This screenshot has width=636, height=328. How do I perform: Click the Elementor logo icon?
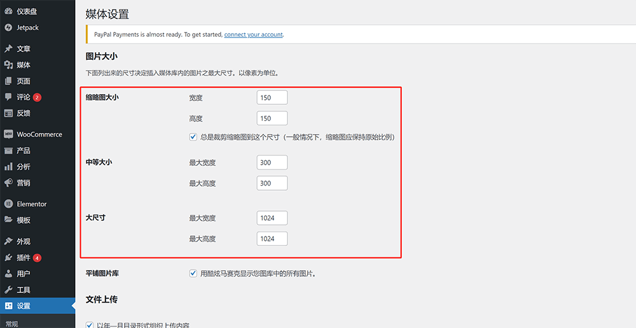point(8,204)
